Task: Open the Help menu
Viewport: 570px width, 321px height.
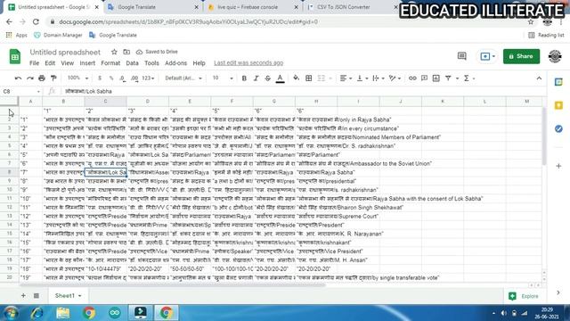Action: (x=199, y=63)
